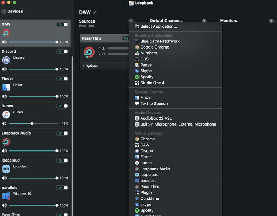Select the parallels device in sidebar

(35, 197)
